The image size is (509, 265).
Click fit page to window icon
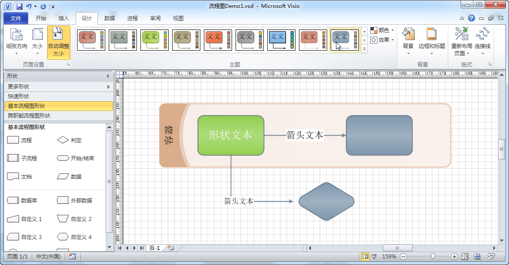pos(466,257)
